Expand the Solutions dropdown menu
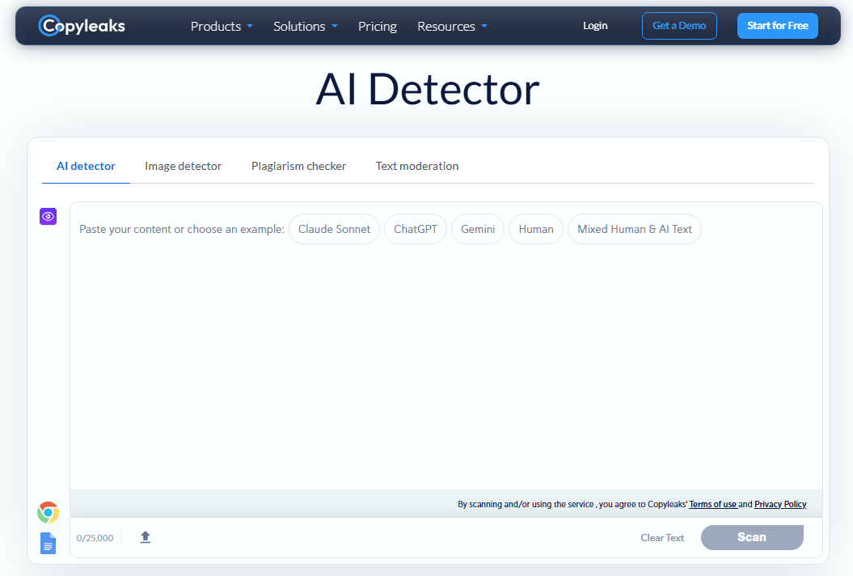Screen dimensions: 853x576 (x=305, y=26)
